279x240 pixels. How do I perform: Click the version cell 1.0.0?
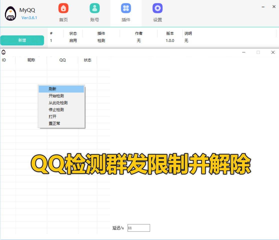click(x=170, y=41)
